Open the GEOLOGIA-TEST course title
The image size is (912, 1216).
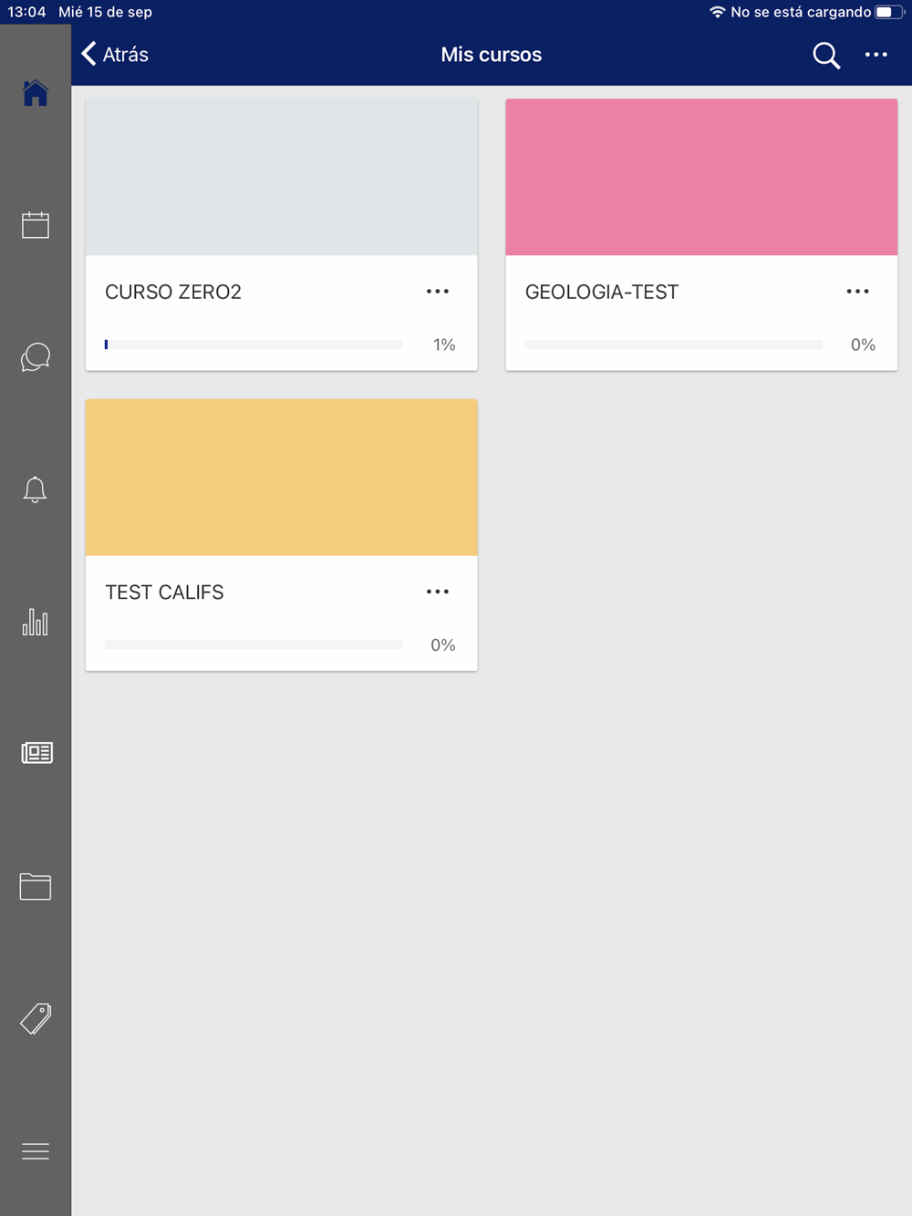point(602,292)
